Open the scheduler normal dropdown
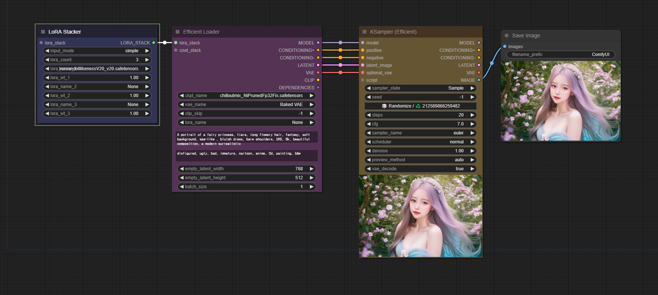The image size is (658, 295). point(421,142)
